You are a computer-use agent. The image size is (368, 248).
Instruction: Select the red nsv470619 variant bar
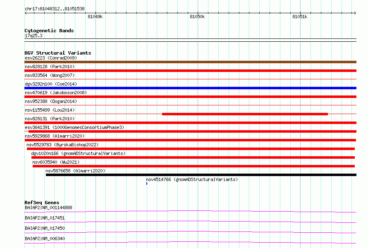(x=190, y=97)
